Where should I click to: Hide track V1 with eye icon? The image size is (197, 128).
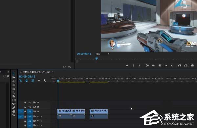[38, 111]
